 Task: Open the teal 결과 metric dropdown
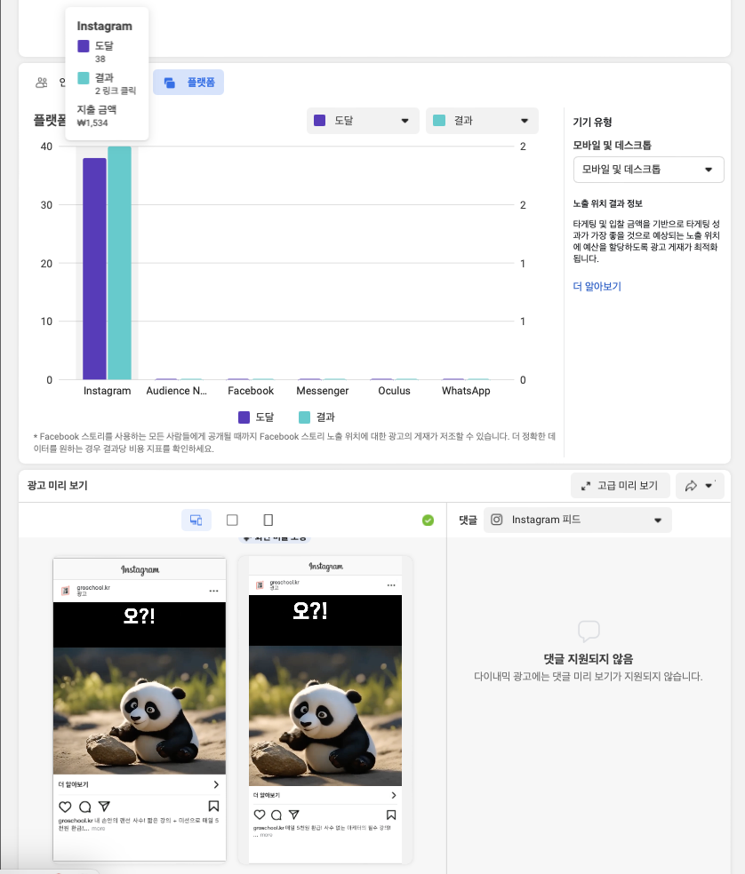(482, 121)
